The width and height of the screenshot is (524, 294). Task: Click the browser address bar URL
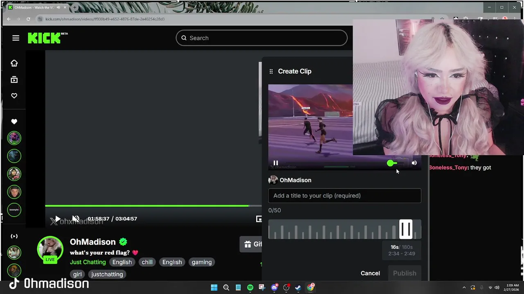[x=105, y=19]
